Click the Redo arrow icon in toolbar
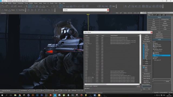Viewport: 173px width, 97px height. click(x=7, y=6)
